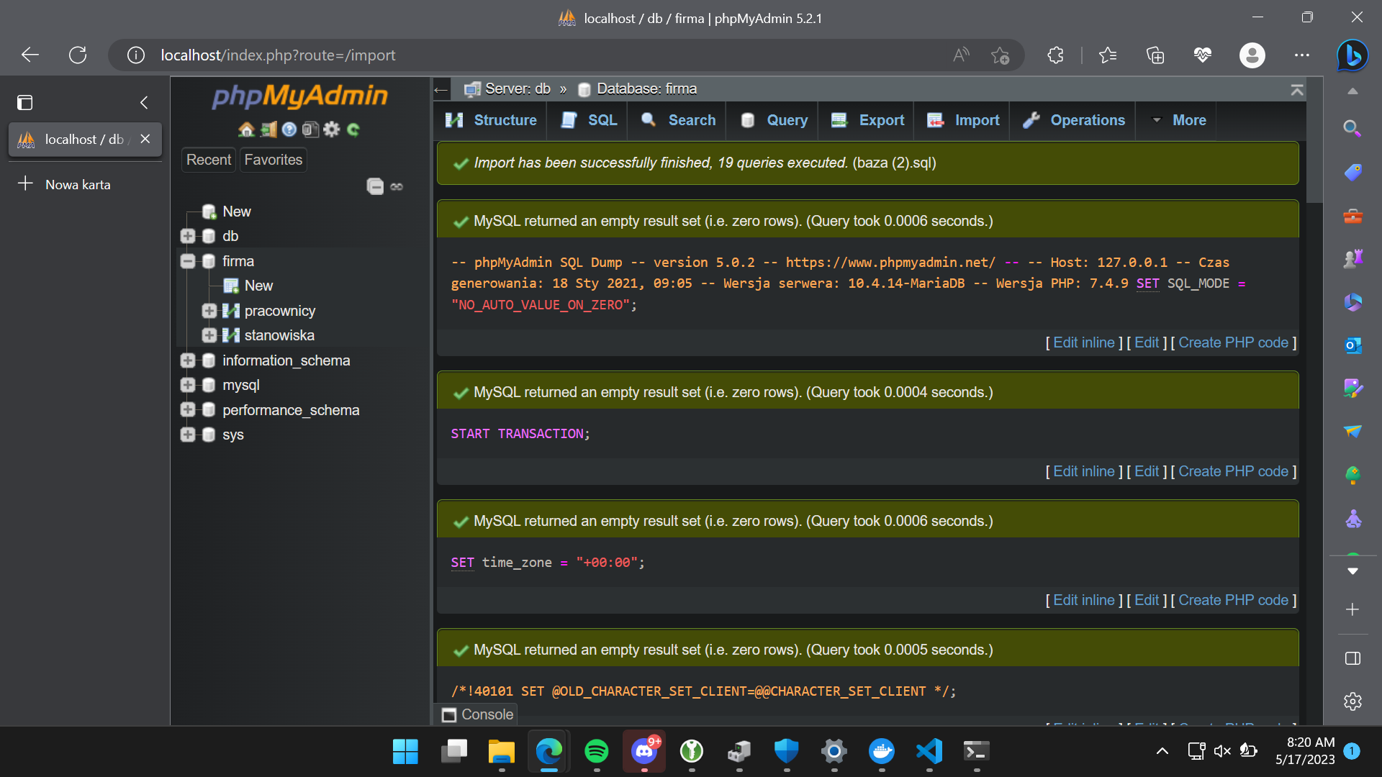Viewport: 1382px width, 777px height.
Task: Create PHP code for SET time_zone query
Action: [1233, 601]
